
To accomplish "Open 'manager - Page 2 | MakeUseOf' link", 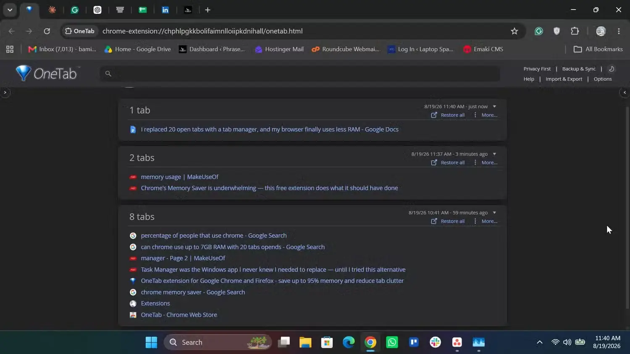I will click(183, 258).
